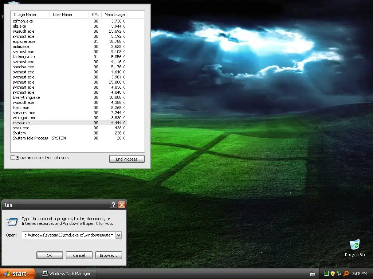Image resolution: width=373 pixels, height=279 pixels.
Task: Open the language bar keyboard icon in taskbar
Action: point(313,274)
